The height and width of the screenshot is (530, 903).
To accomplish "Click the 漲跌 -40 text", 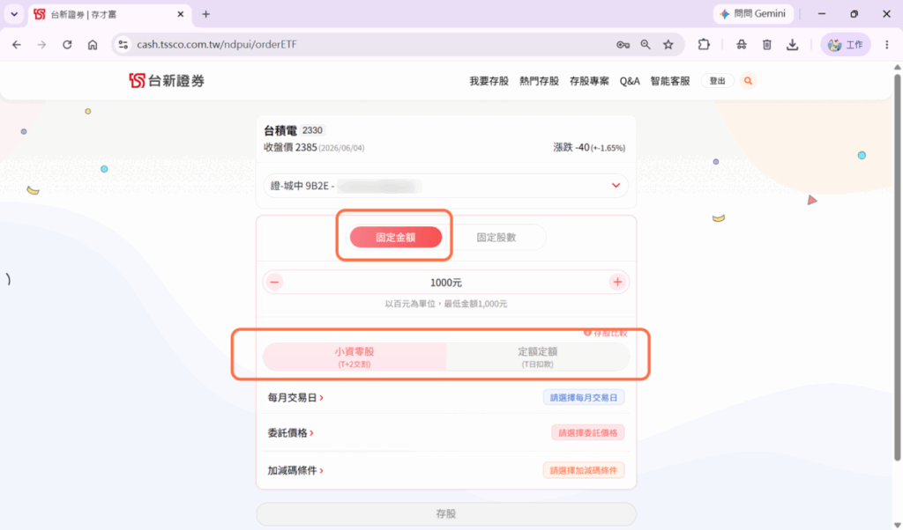I will tap(571, 147).
